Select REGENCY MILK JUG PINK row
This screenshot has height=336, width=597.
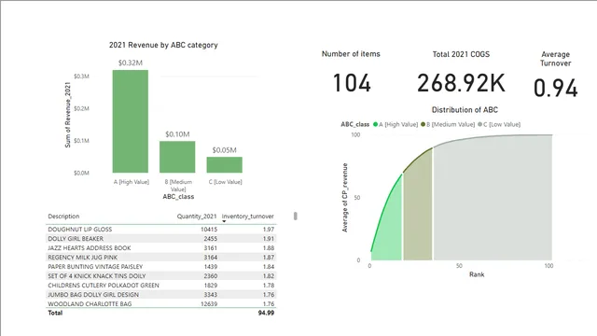[160, 258]
